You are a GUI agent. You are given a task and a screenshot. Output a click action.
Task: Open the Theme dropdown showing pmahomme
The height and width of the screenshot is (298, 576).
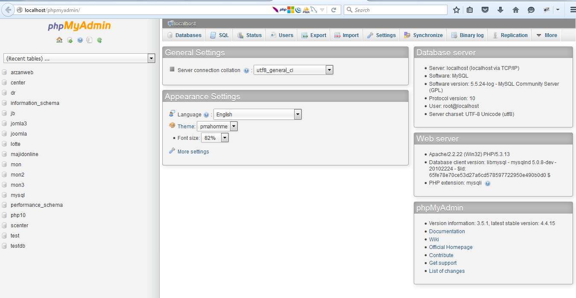[217, 126]
